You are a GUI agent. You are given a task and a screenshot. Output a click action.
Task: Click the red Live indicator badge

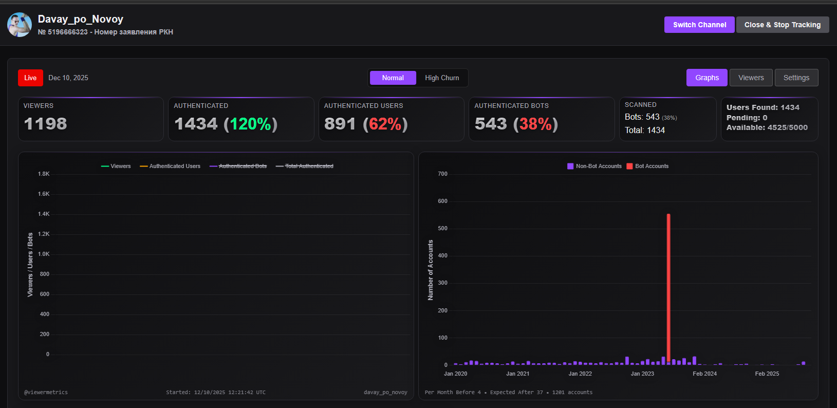point(30,78)
